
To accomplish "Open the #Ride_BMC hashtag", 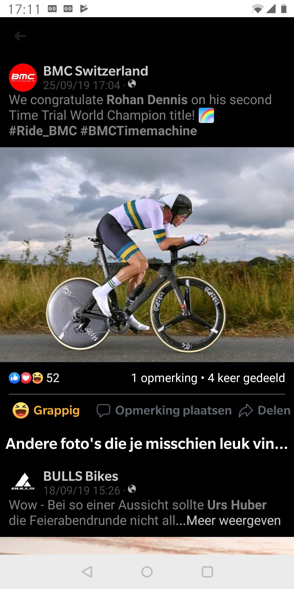I will tap(43, 131).
